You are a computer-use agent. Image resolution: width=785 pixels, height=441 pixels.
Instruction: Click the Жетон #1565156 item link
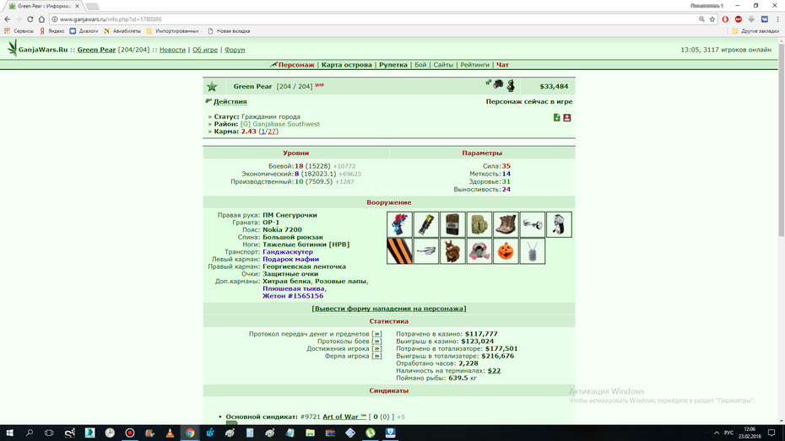[x=293, y=296]
